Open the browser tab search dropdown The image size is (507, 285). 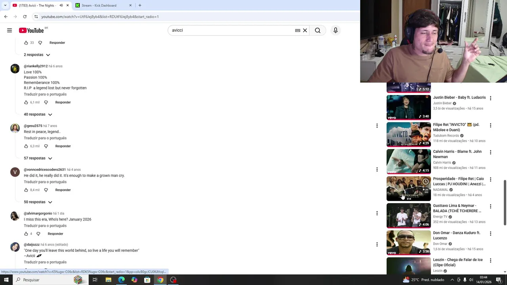pyautogui.click(x=5, y=6)
